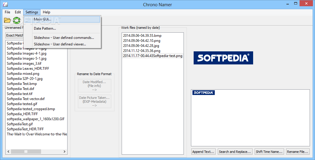Select Softpedia test.tif

20,94
